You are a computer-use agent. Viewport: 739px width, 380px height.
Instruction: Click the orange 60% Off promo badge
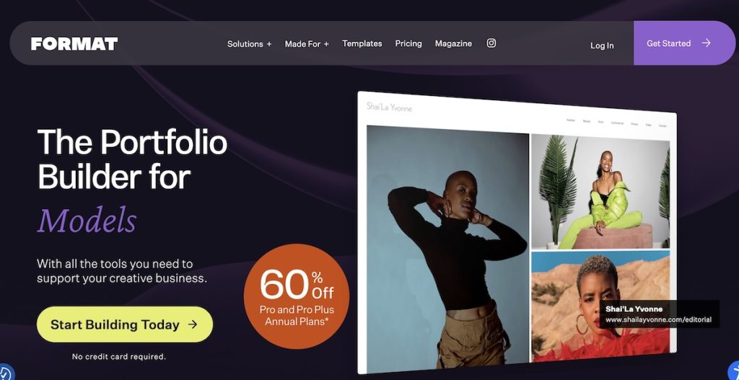[x=297, y=296]
